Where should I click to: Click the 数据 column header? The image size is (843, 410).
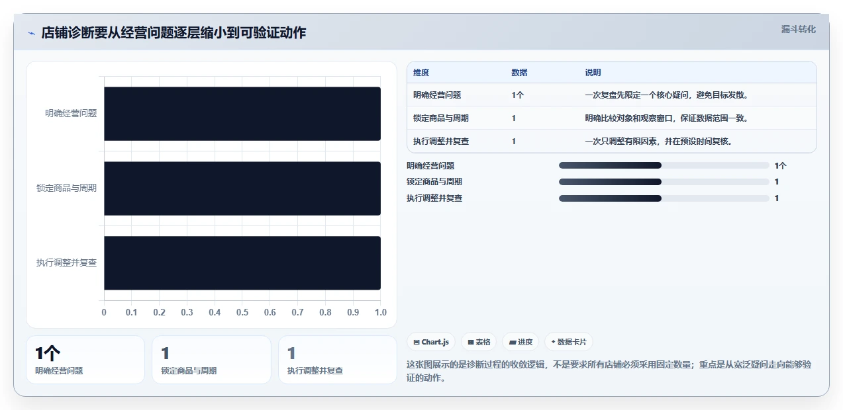coord(520,73)
